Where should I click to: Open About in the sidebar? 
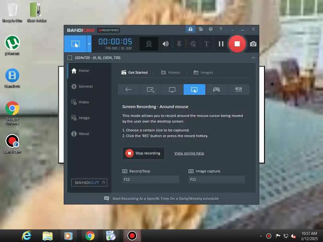[x=89, y=134]
